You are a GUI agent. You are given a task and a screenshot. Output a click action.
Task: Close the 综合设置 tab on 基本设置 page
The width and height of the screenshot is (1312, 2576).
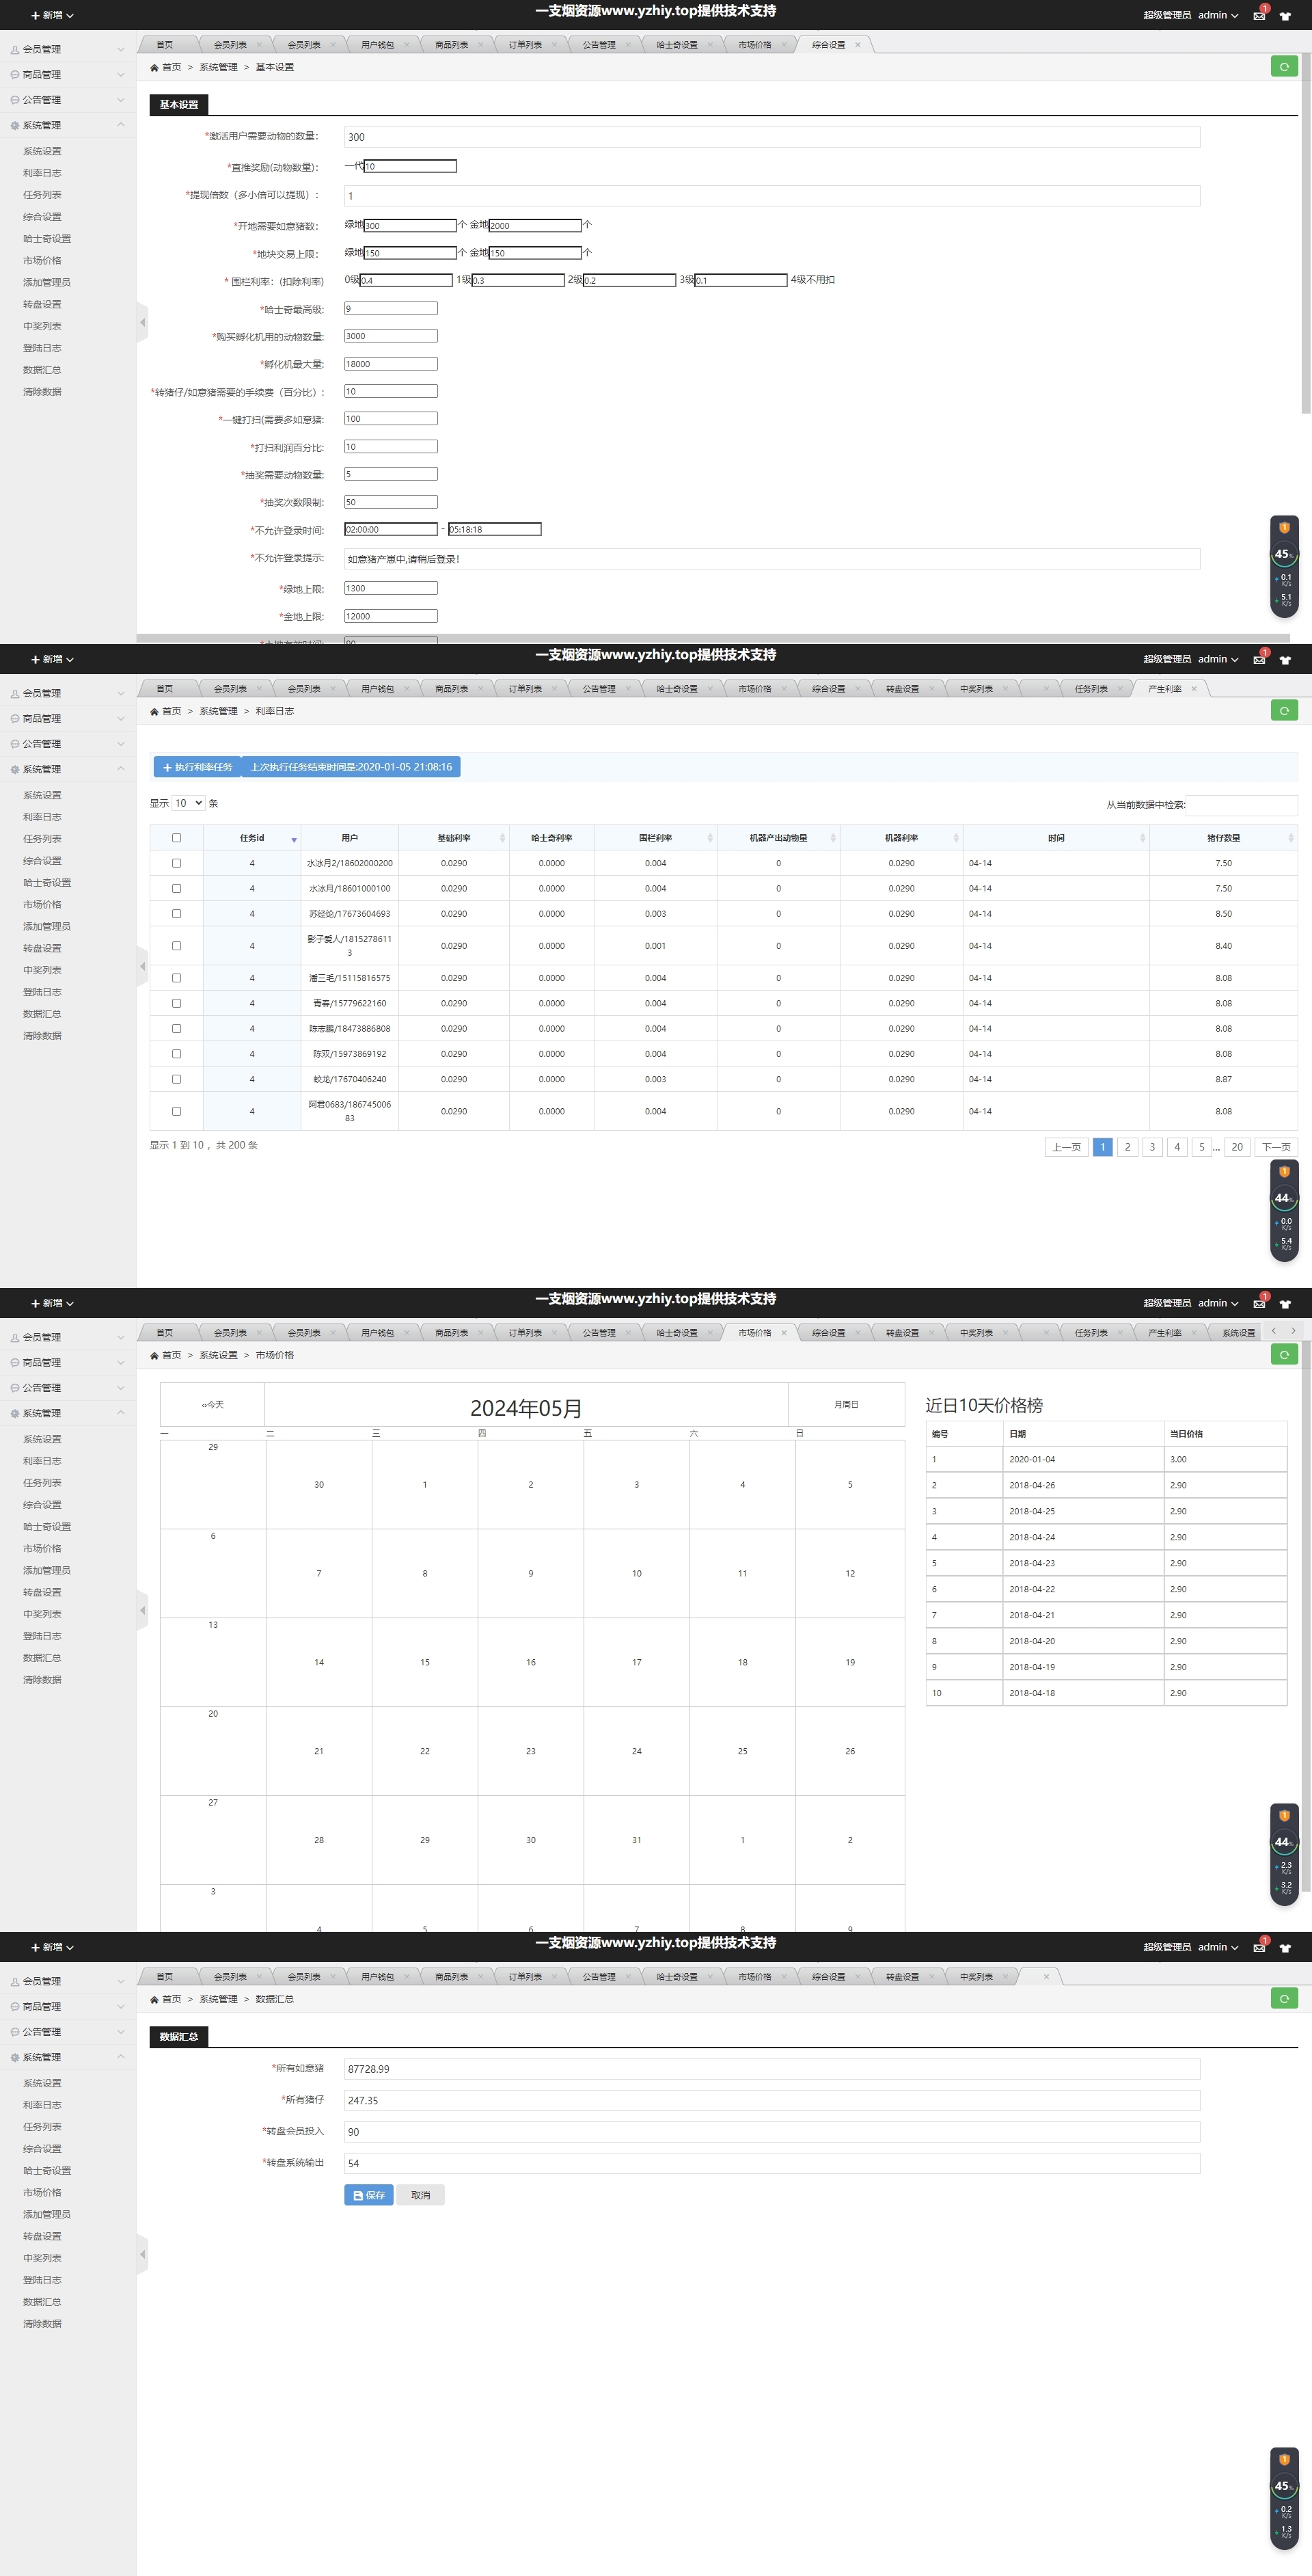click(858, 45)
